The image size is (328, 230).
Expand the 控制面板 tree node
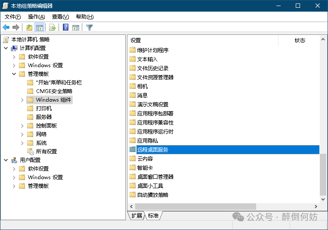click(x=22, y=126)
